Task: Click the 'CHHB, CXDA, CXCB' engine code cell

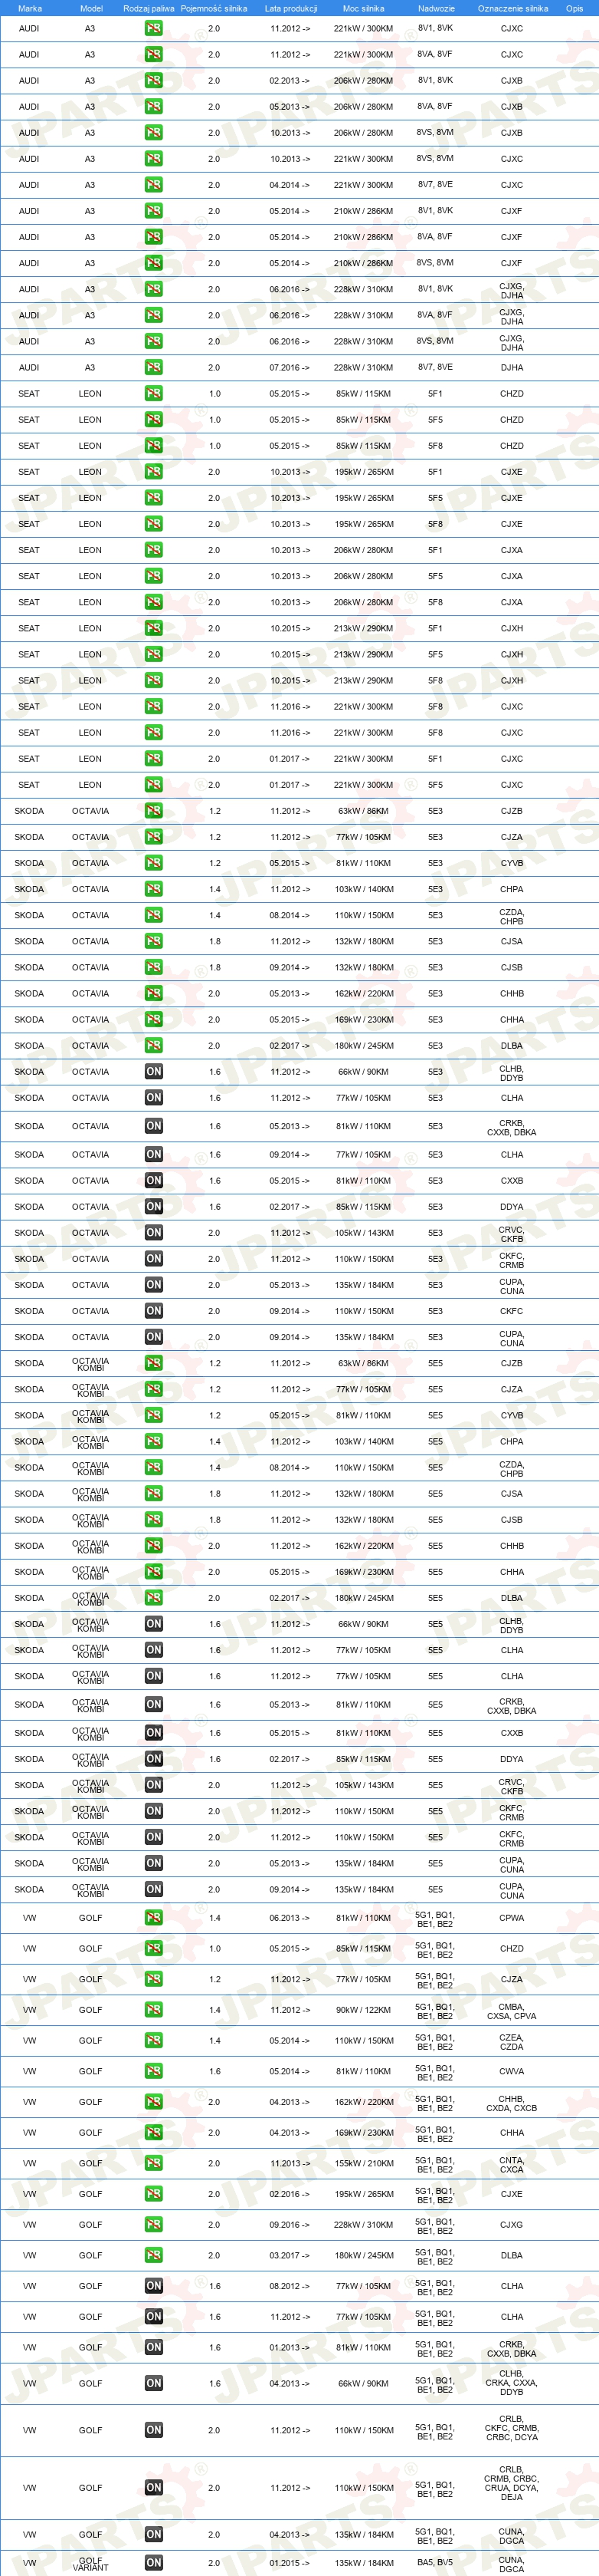Action: click(512, 2102)
